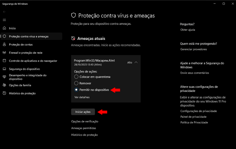Click the Gerenciar provedores link
The image size is (236, 149).
click(x=194, y=49)
